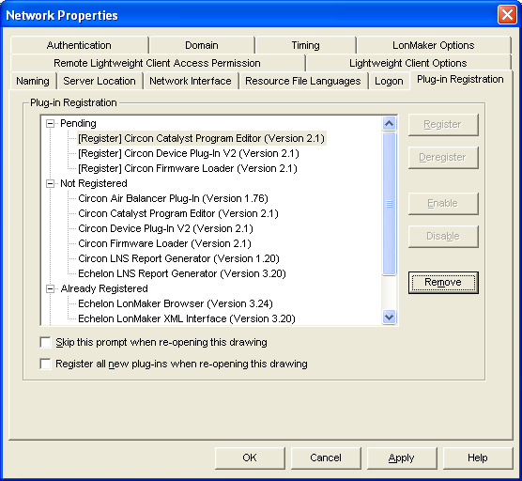The image size is (522, 481).
Task: Click the plug-in list scroll up arrow
Action: (x=390, y=124)
